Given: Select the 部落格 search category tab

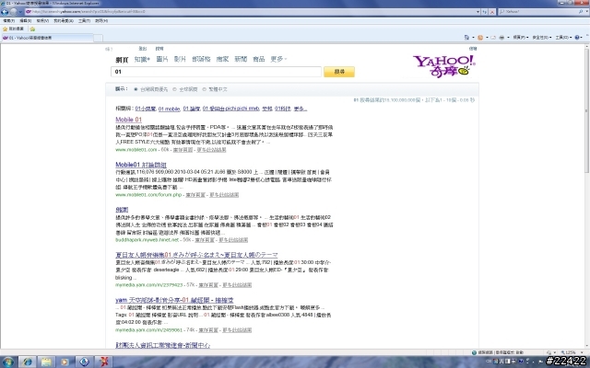Looking at the screenshot, I should 201,59.
